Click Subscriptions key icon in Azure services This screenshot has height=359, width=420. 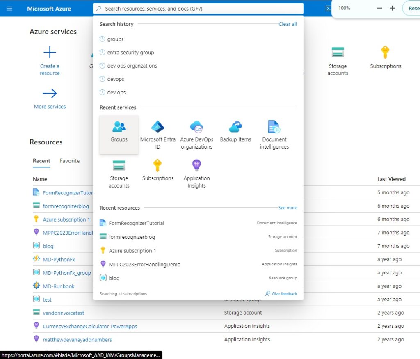(x=385, y=52)
